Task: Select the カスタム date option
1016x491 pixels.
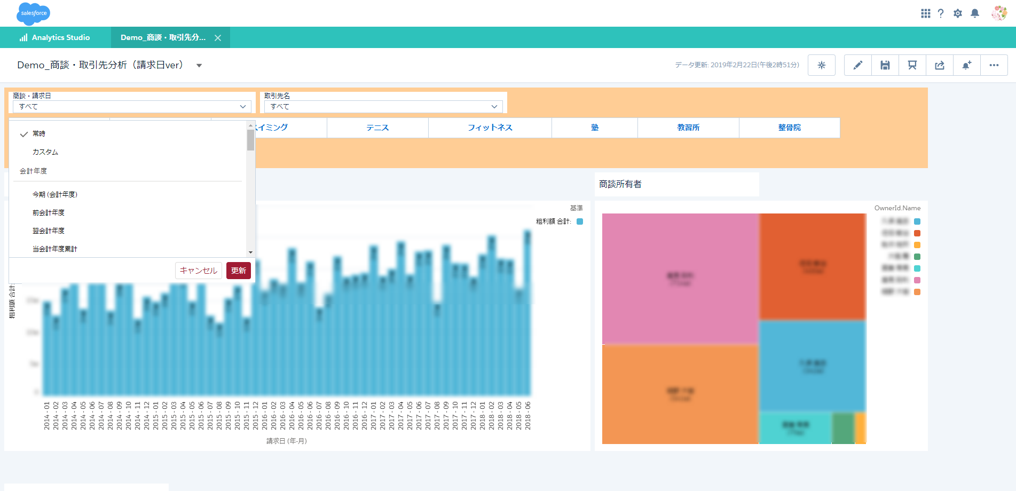Action: tap(45, 152)
